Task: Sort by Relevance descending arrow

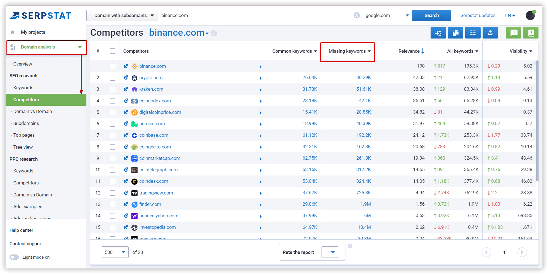Action: click(x=423, y=51)
